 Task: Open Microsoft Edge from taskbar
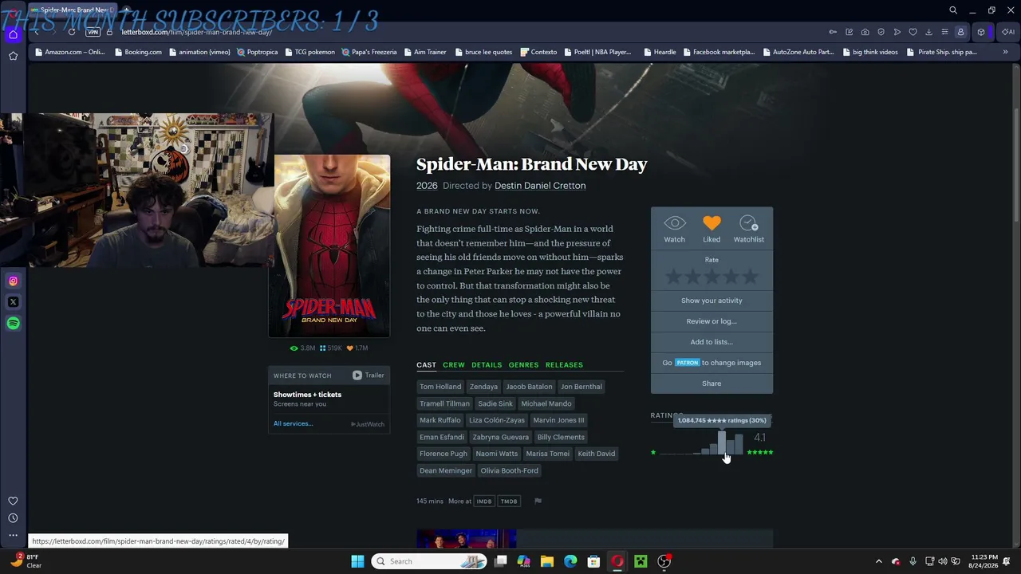point(570,561)
